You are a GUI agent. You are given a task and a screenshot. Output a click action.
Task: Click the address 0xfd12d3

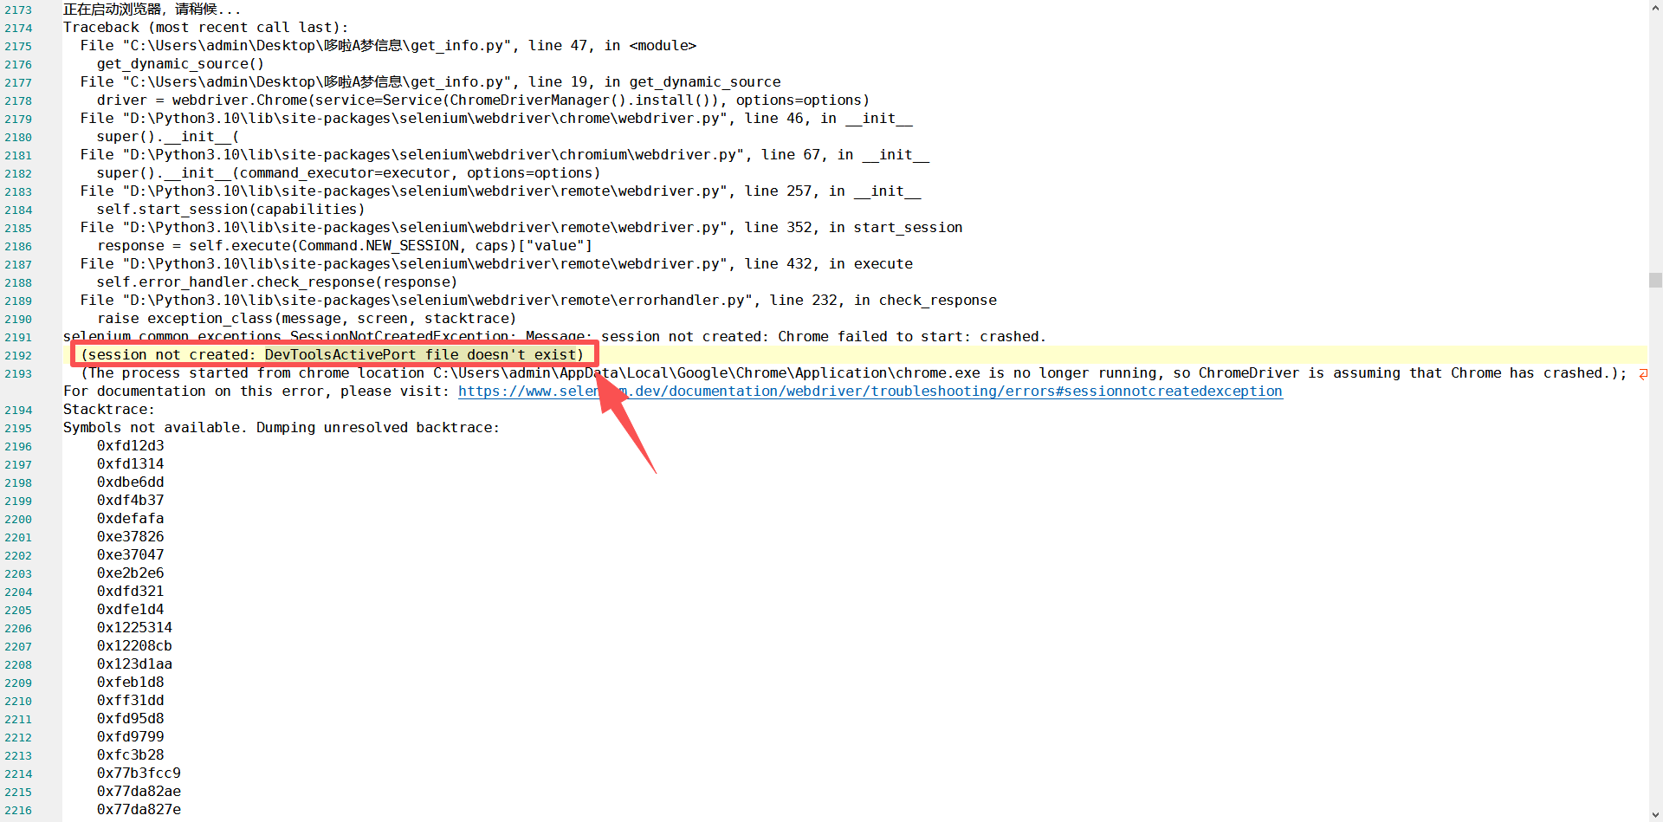[130, 446]
